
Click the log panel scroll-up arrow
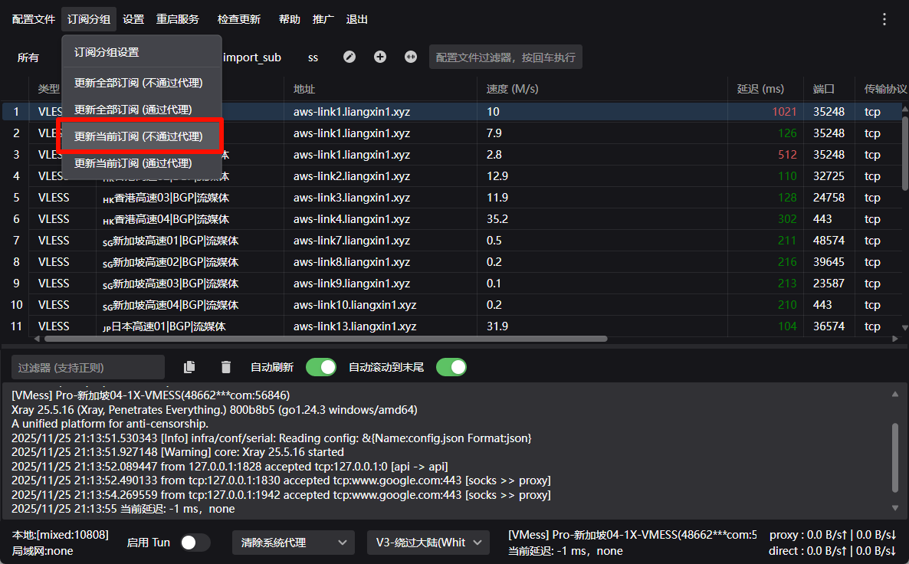coord(894,395)
